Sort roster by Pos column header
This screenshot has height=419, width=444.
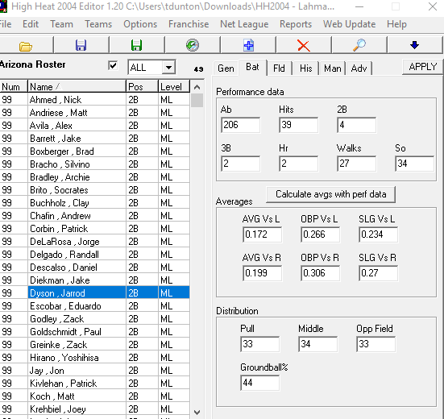point(142,87)
